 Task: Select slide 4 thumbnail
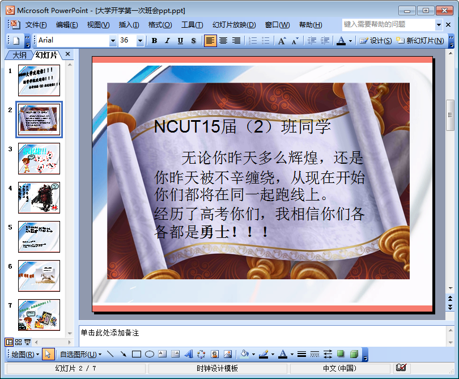coord(39,197)
